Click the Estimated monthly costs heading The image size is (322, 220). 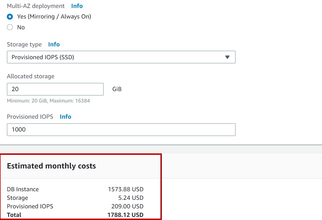click(x=51, y=166)
